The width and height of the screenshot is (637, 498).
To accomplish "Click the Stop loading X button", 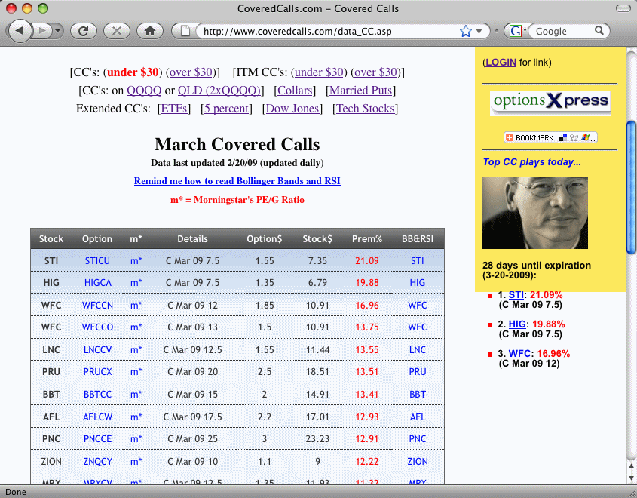I will coord(117,31).
